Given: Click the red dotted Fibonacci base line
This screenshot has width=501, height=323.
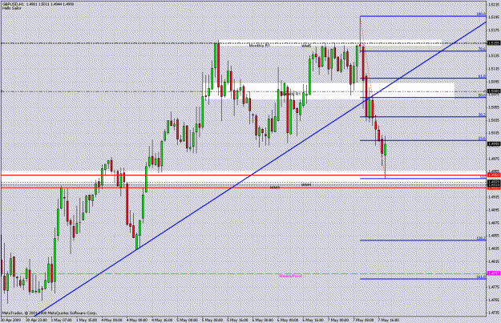Looking at the screenshot, I should tap(373, 96).
